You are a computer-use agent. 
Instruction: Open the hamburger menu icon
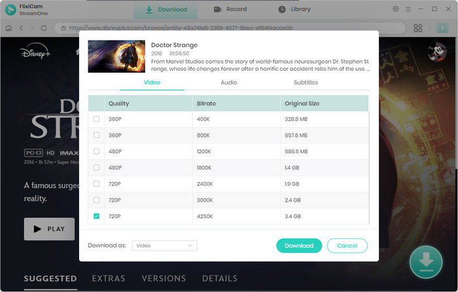[x=408, y=9]
